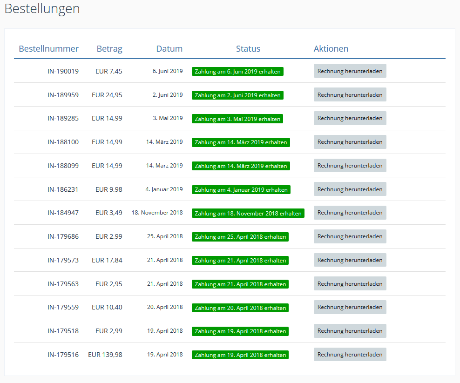Click the Status column header
The width and height of the screenshot is (460, 383).
coord(248,49)
